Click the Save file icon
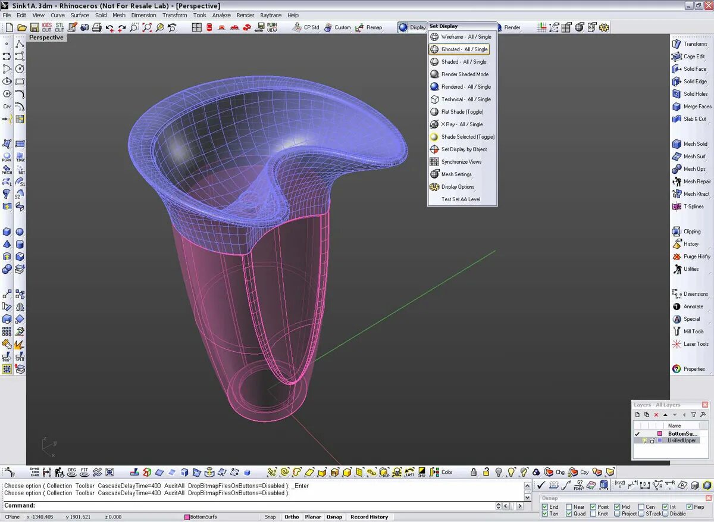This screenshot has width=714, height=522. click(35, 27)
